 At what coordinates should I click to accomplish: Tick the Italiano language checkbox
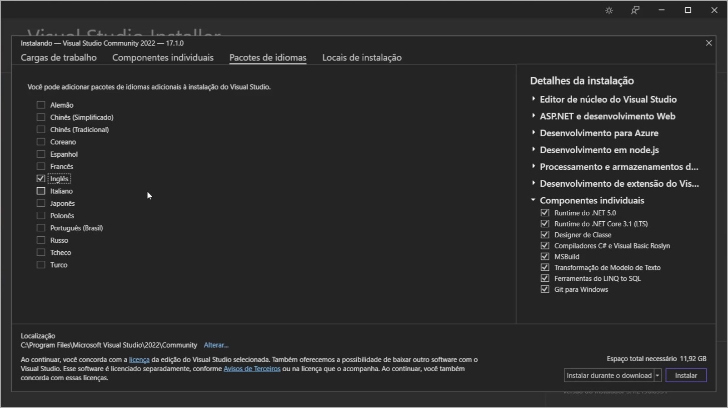coord(41,191)
